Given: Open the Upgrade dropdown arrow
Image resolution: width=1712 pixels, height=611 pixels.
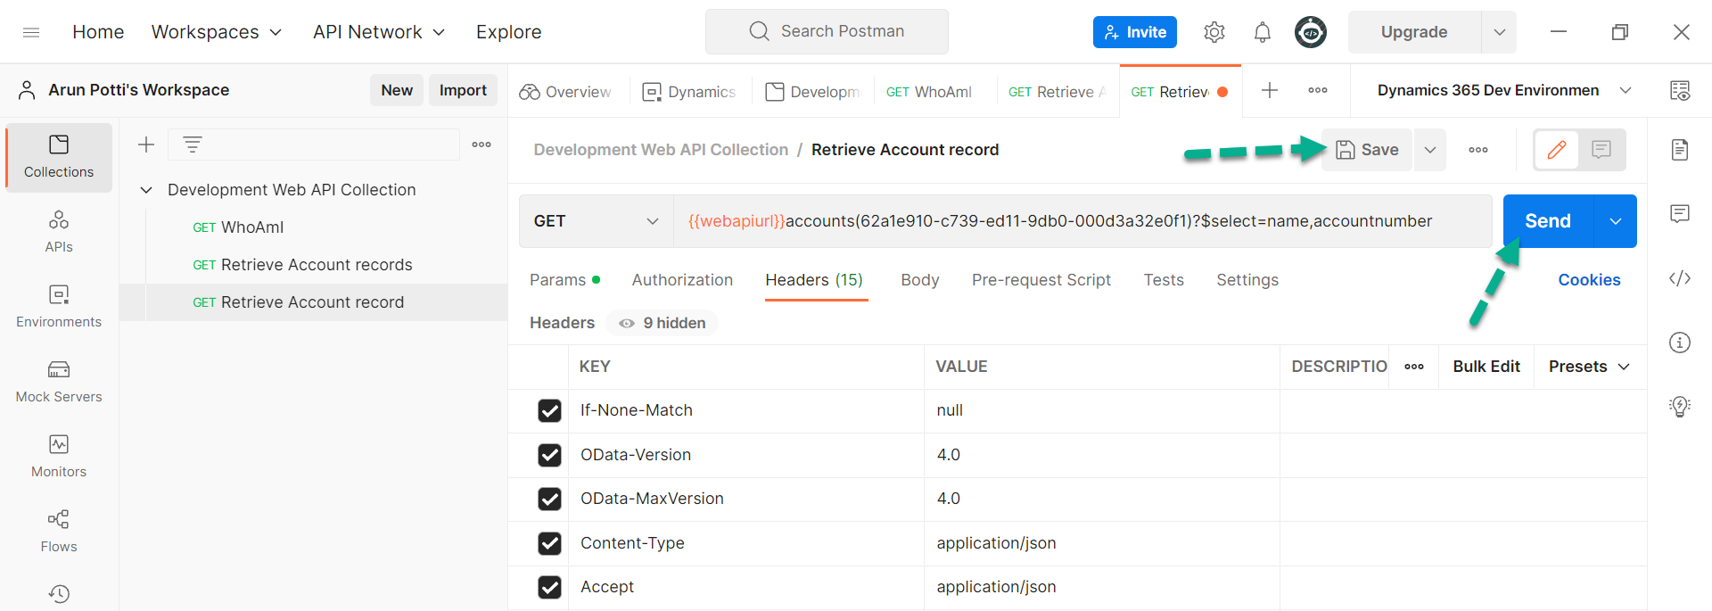Looking at the screenshot, I should click(1499, 32).
